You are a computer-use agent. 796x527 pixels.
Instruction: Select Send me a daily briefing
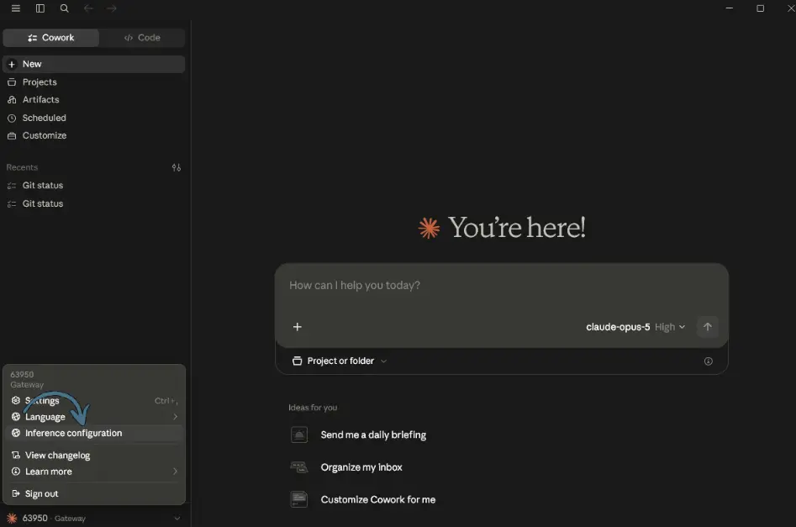click(x=373, y=435)
